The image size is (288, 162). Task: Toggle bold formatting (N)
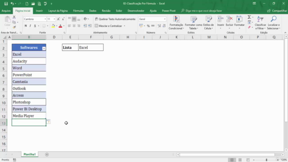(26, 26)
